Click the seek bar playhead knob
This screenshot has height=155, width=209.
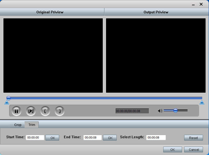[9, 98]
